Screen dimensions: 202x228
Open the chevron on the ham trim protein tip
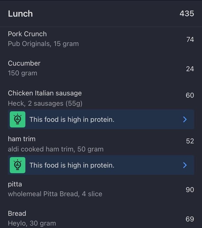185,165
